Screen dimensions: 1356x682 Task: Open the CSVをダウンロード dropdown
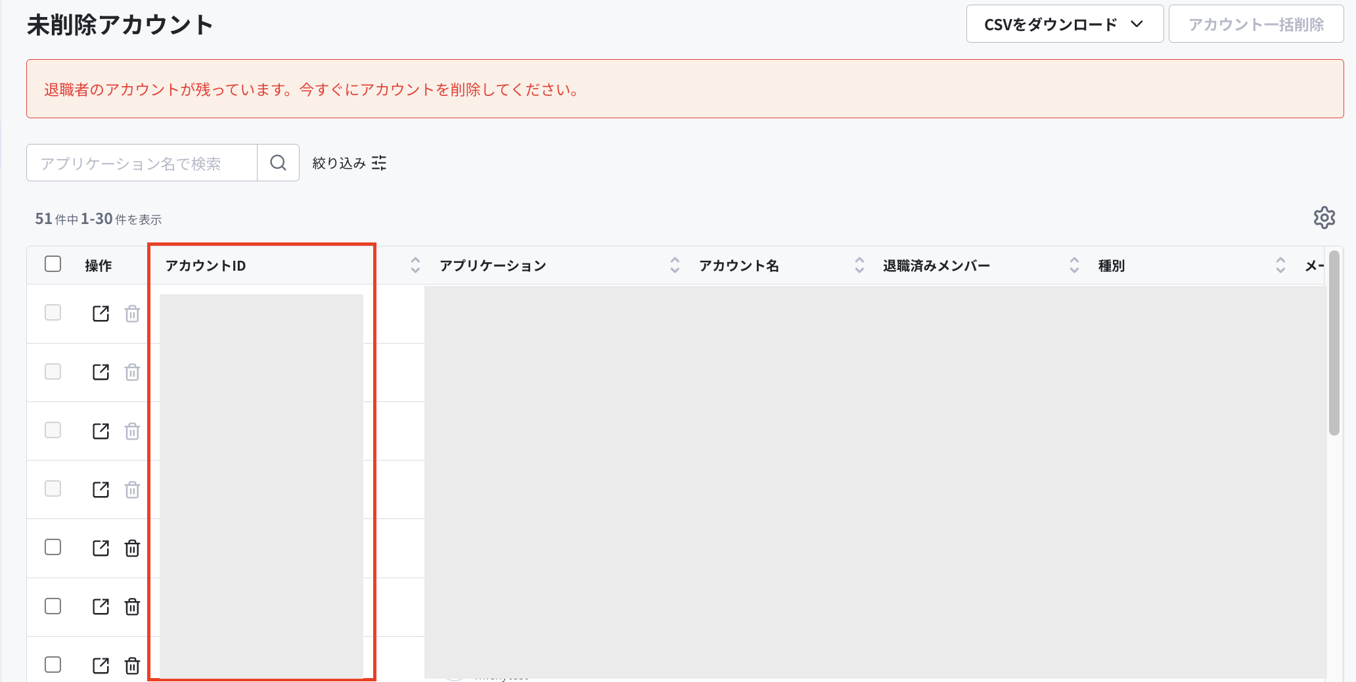pyautogui.click(x=1064, y=24)
